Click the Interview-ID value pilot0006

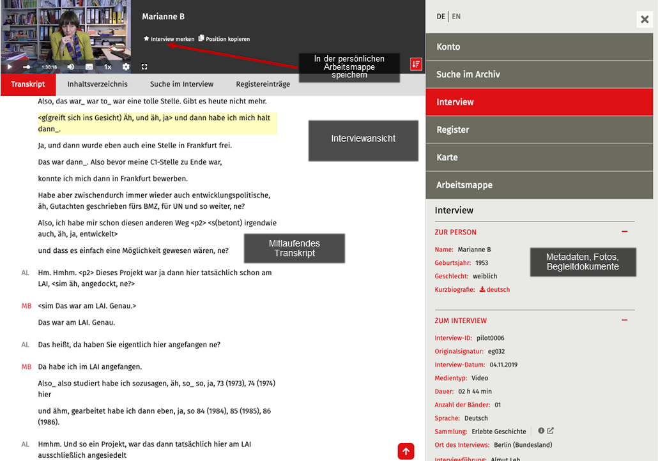(490, 338)
